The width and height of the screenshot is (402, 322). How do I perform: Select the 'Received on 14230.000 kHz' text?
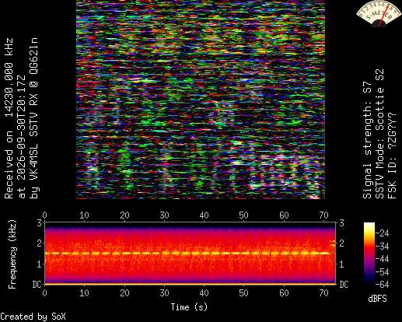(9, 118)
